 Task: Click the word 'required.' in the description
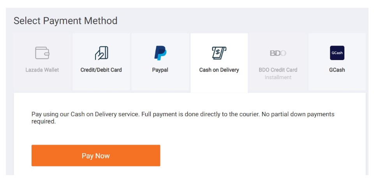[44, 121]
